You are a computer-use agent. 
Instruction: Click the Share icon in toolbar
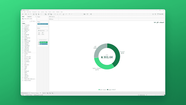91,14
